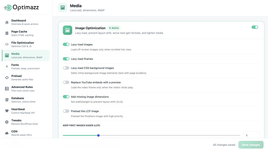This screenshot has height=150, width=268.
Task: Click the Media page header image icon
Action: tap(63, 8)
